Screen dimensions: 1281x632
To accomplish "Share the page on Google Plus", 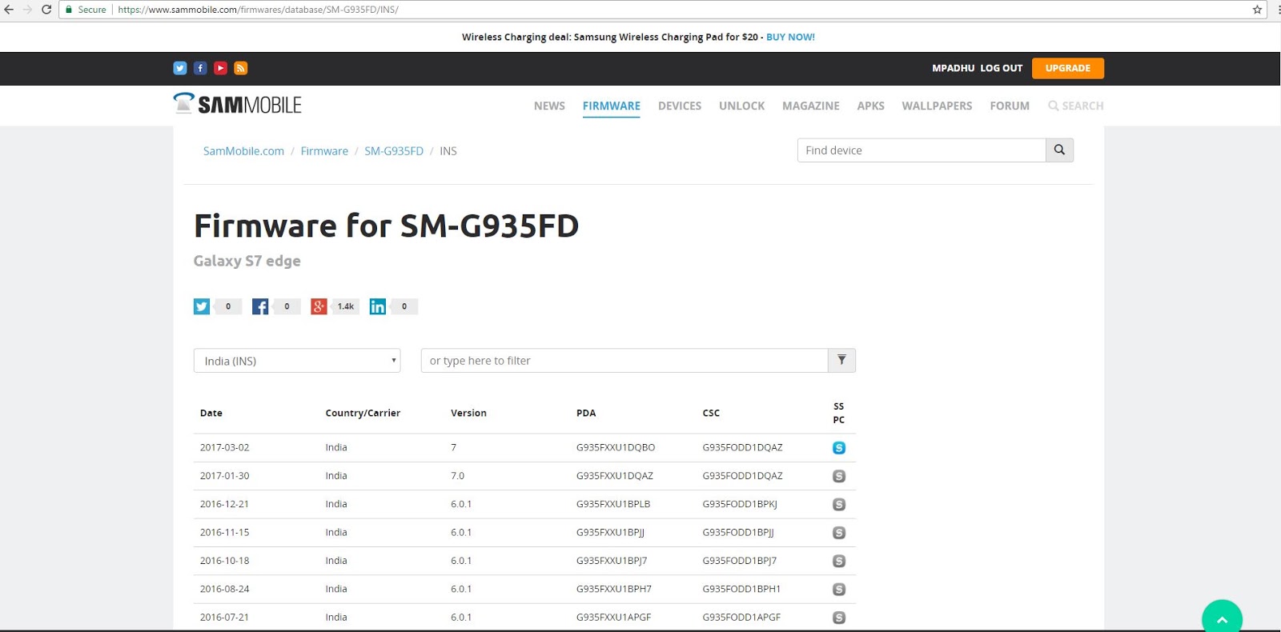I will [319, 306].
